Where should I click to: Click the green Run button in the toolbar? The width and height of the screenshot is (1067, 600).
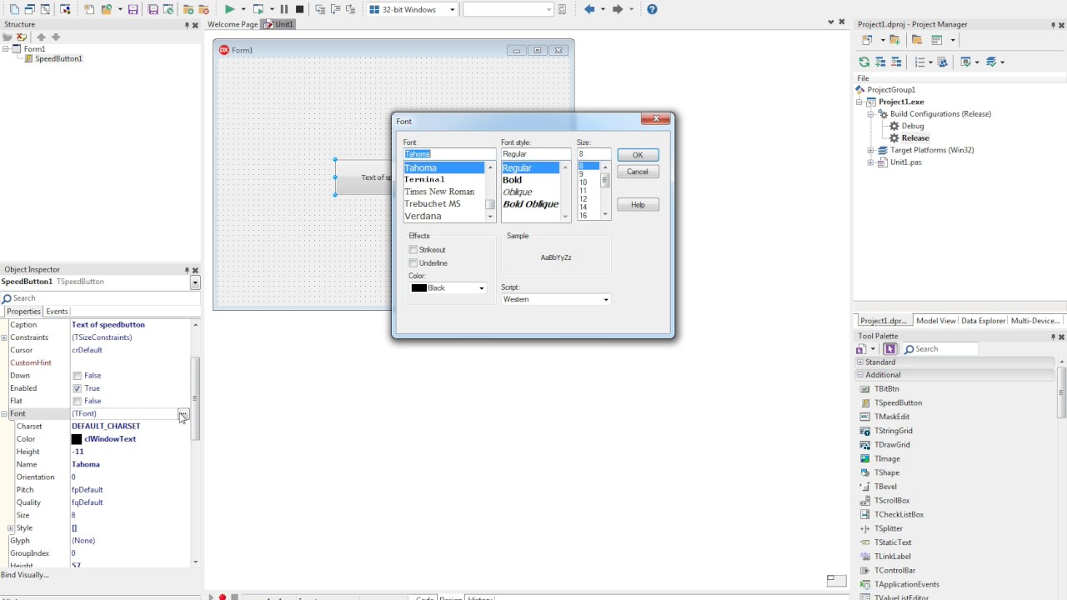click(x=229, y=9)
